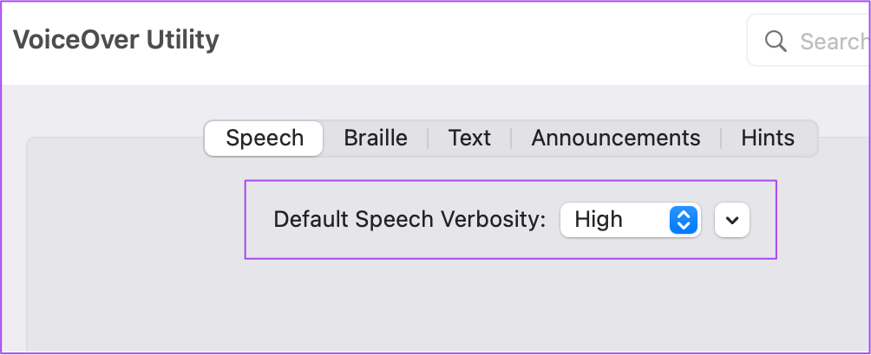Click the magnifying glass search icon

(x=775, y=41)
